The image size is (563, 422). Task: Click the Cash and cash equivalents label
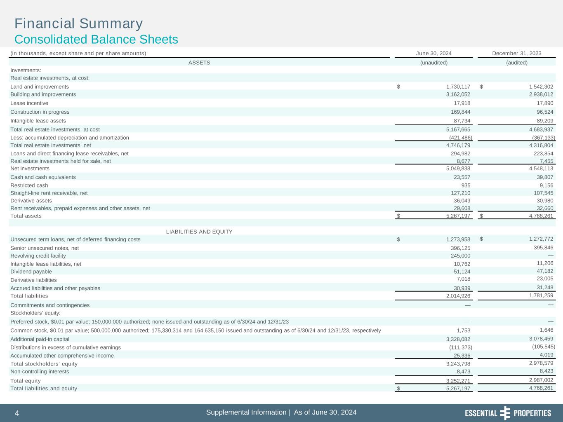[x=43, y=177]
